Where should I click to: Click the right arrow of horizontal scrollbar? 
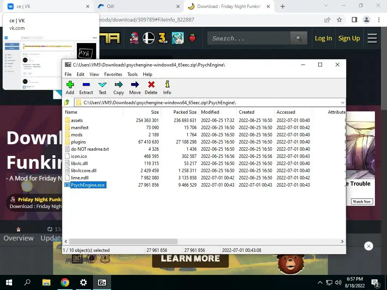point(342,241)
